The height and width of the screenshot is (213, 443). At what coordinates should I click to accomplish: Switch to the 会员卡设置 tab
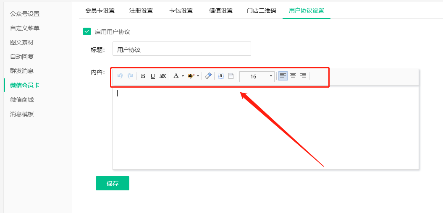[x=100, y=10]
